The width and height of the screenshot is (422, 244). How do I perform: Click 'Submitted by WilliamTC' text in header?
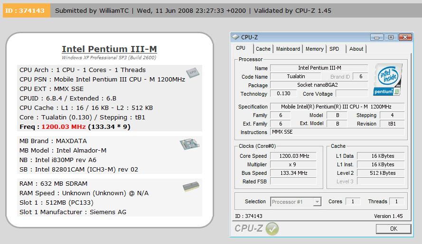pos(92,11)
